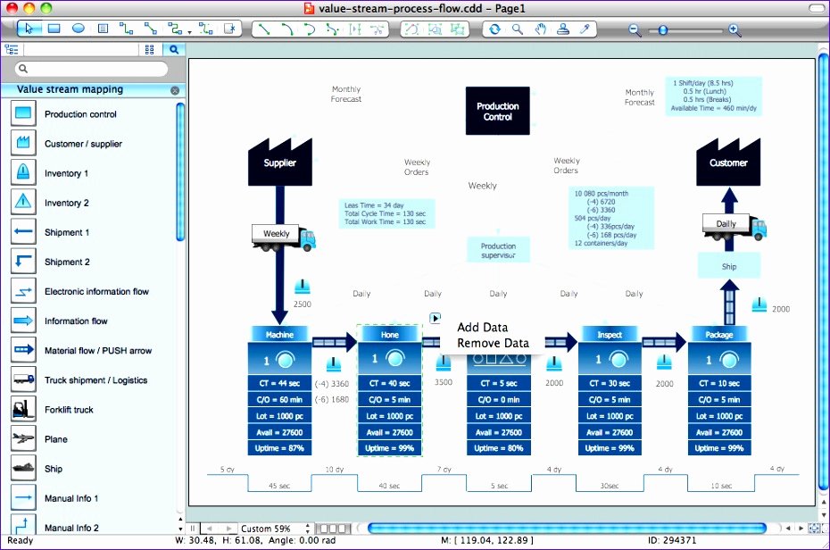Go to the next page arrow

tap(228, 529)
